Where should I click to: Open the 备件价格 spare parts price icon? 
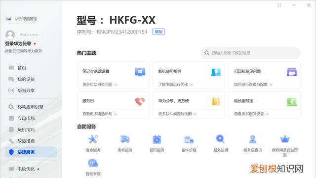point(189,139)
